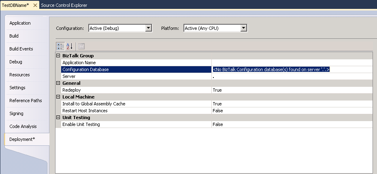Click the General category header text
The width and height of the screenshot is (377, 174).
[x=71, y=83]
